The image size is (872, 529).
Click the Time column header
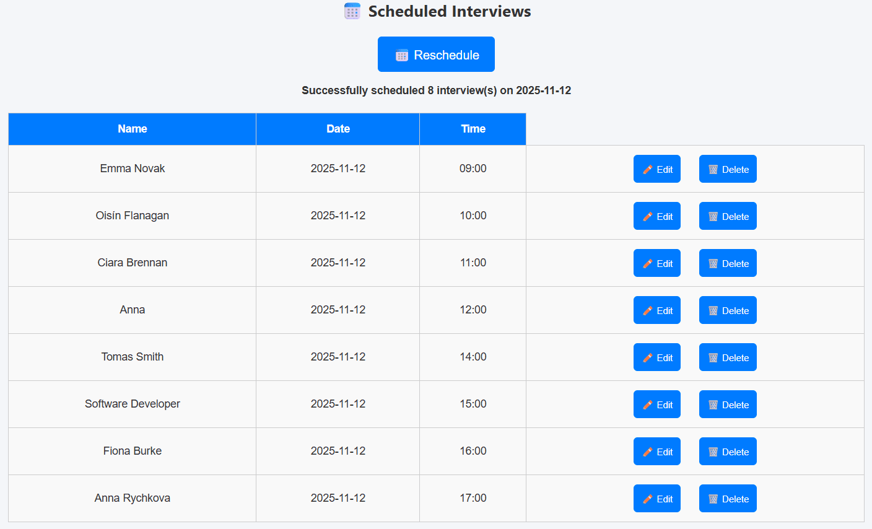click(x=473, y=129)
